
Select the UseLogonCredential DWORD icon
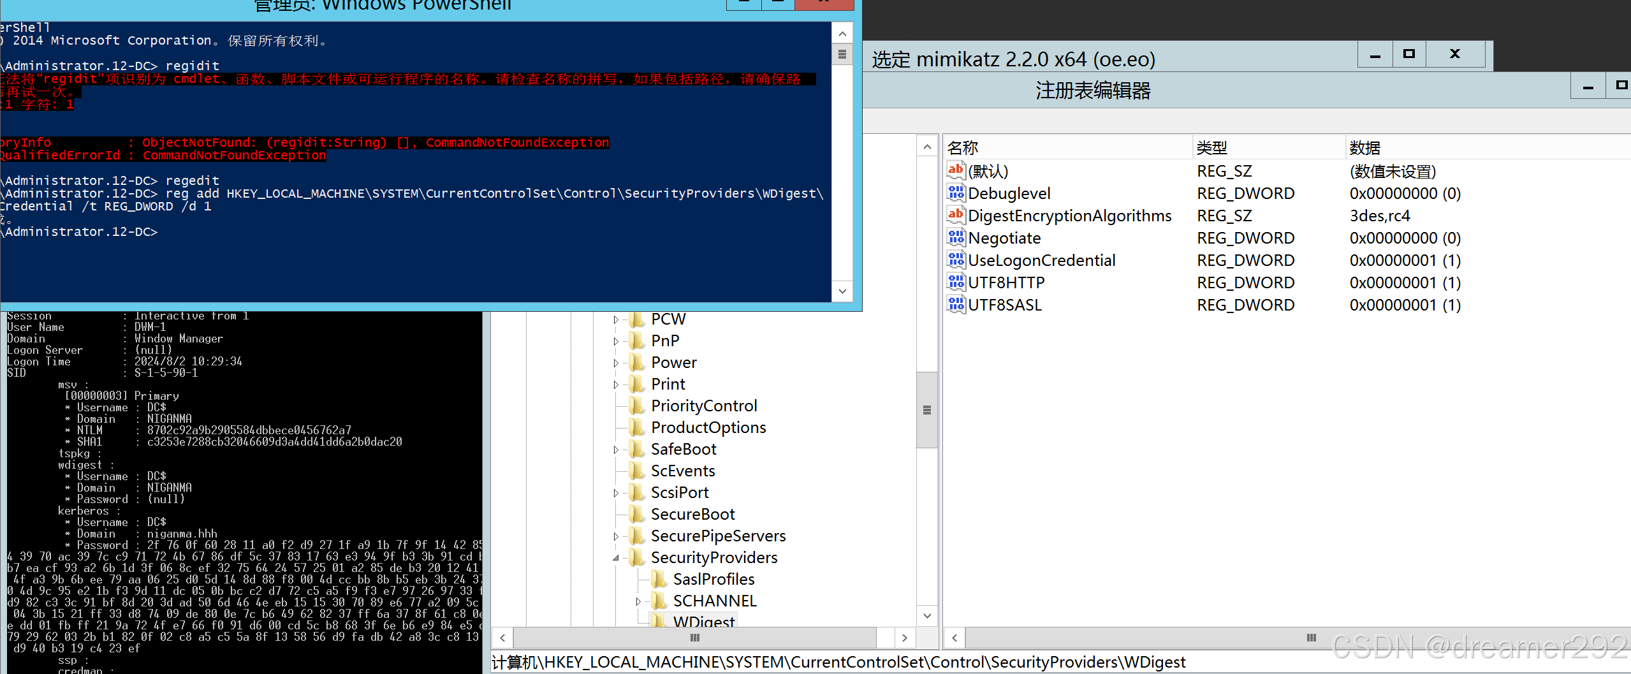[x=955, y=260]
